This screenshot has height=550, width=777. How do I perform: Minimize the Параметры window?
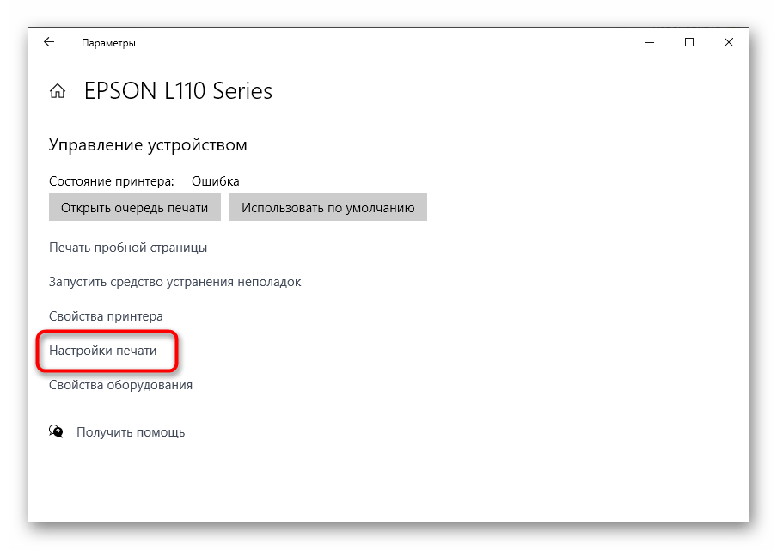(x=650, y=43)
